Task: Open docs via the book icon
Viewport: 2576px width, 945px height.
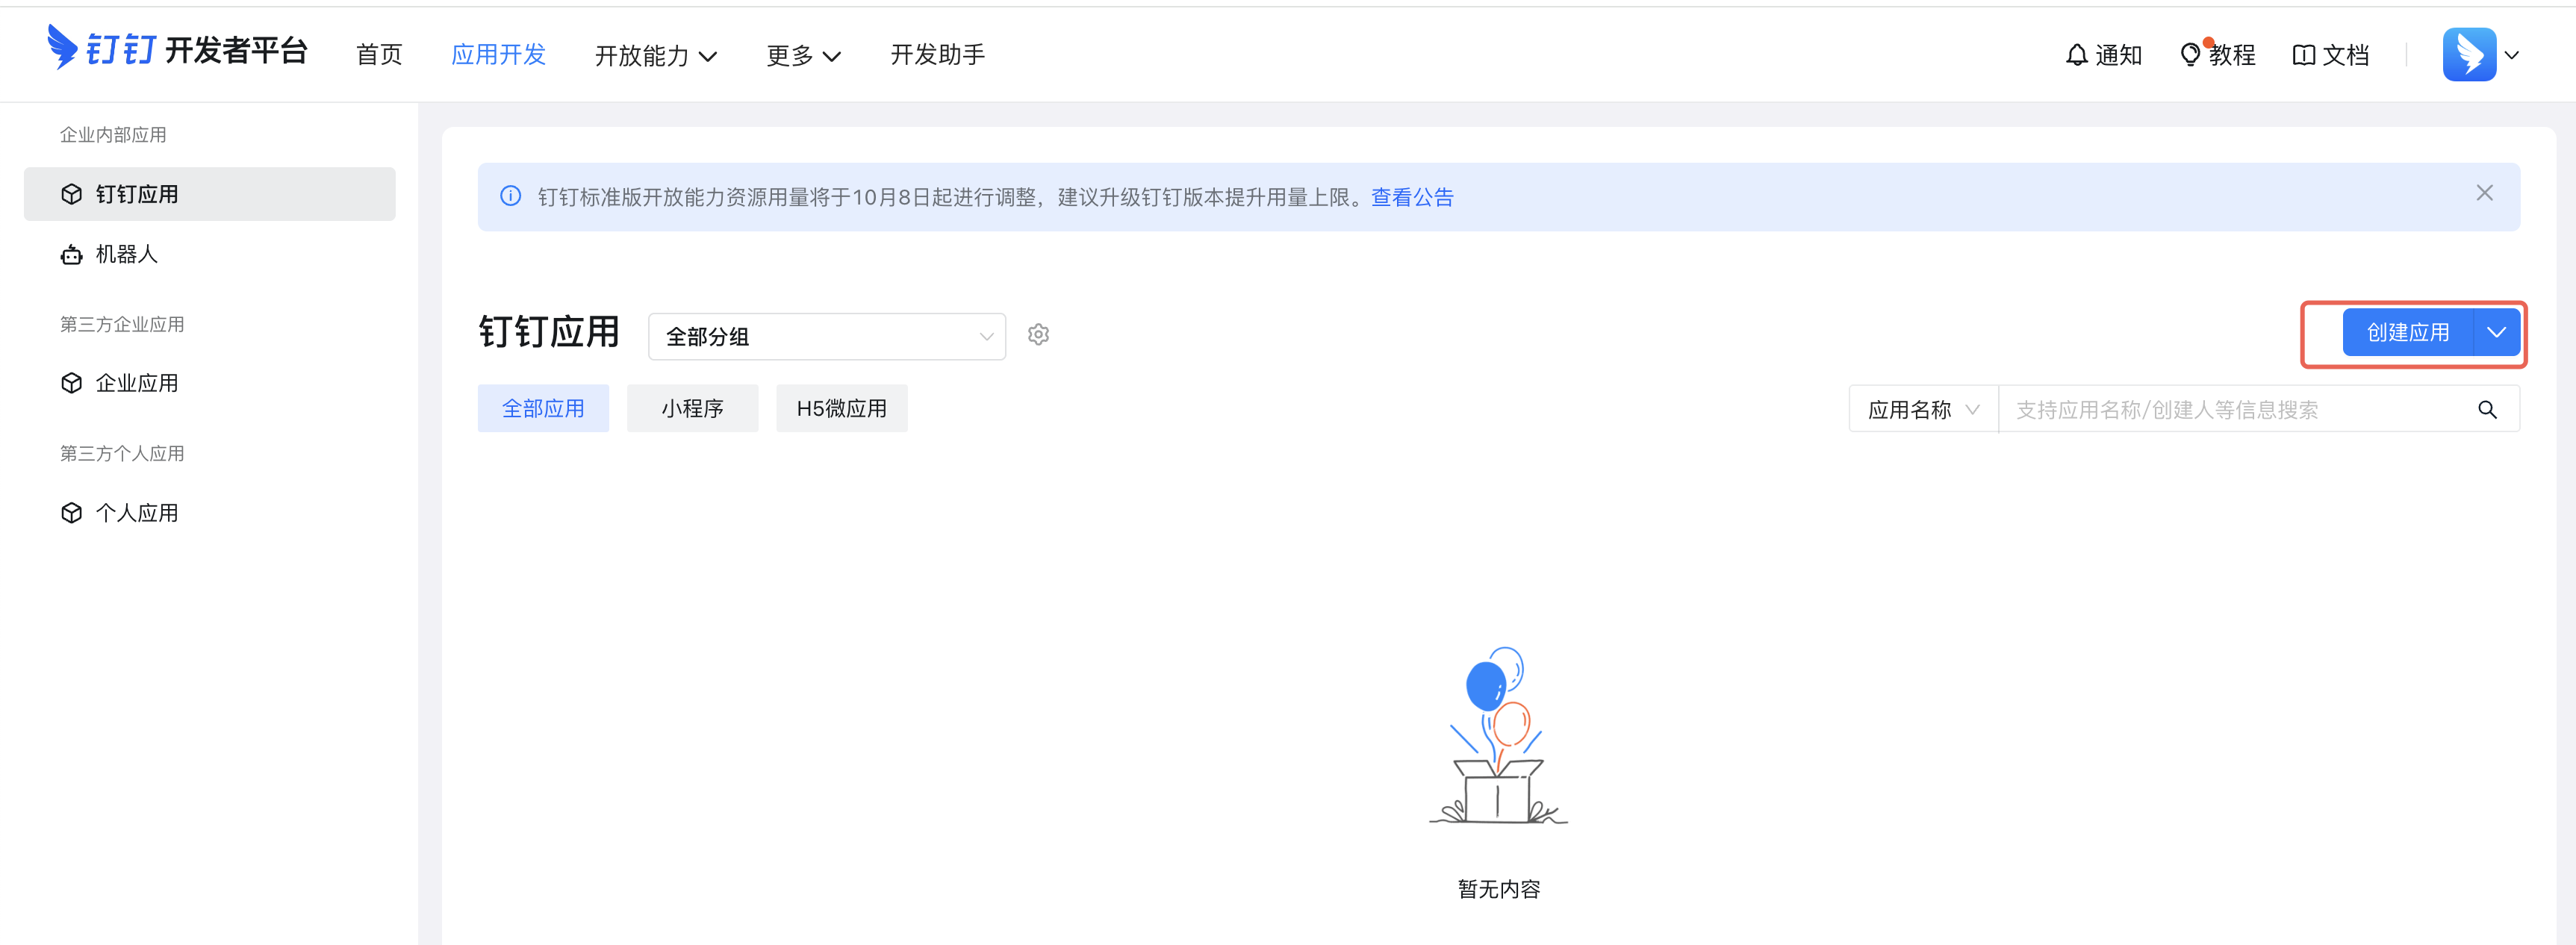Action: click(x=2303, y=55)
